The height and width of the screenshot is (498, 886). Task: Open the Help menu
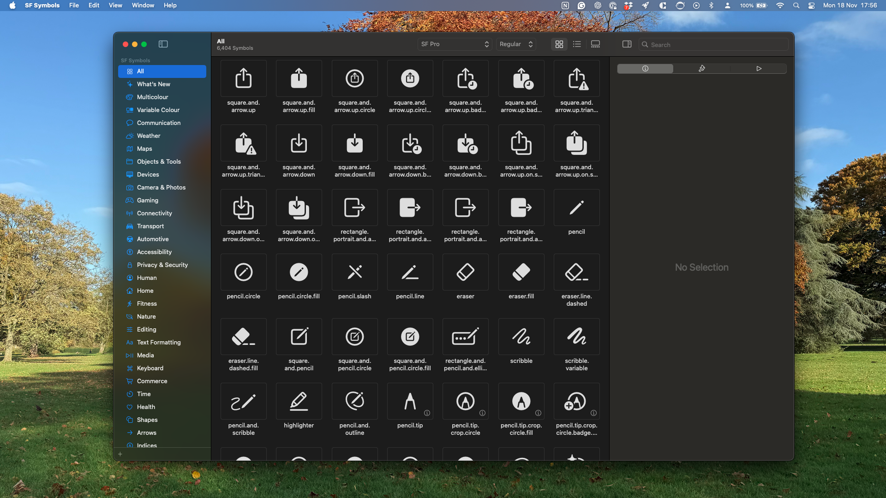[170, 6]
